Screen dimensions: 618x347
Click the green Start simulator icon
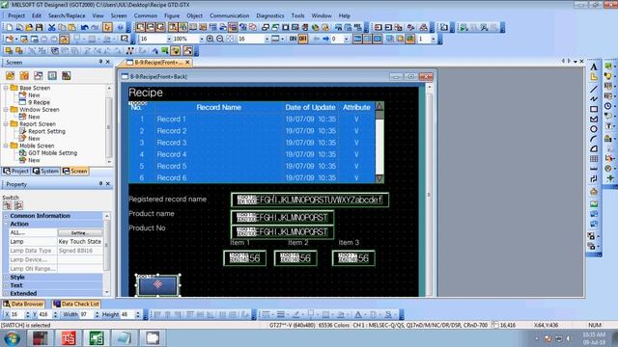tap(463, 27)
